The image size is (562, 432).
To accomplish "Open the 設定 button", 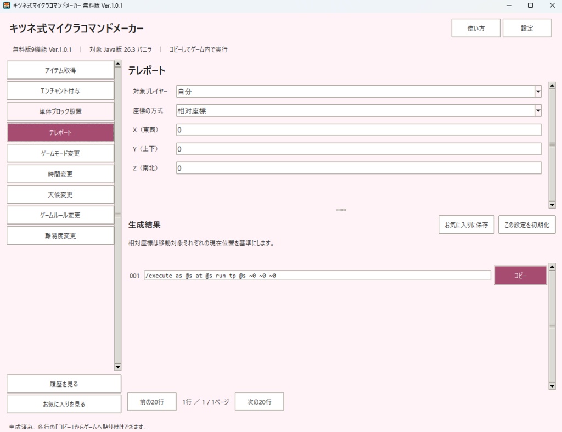I will (x=527, y=28).
